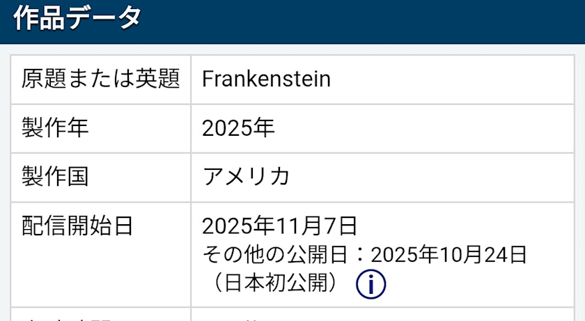Click blank space right of 2025年 in 製作年 row
The width and height of the screenshot is (585, 321).
click(418, 128)
